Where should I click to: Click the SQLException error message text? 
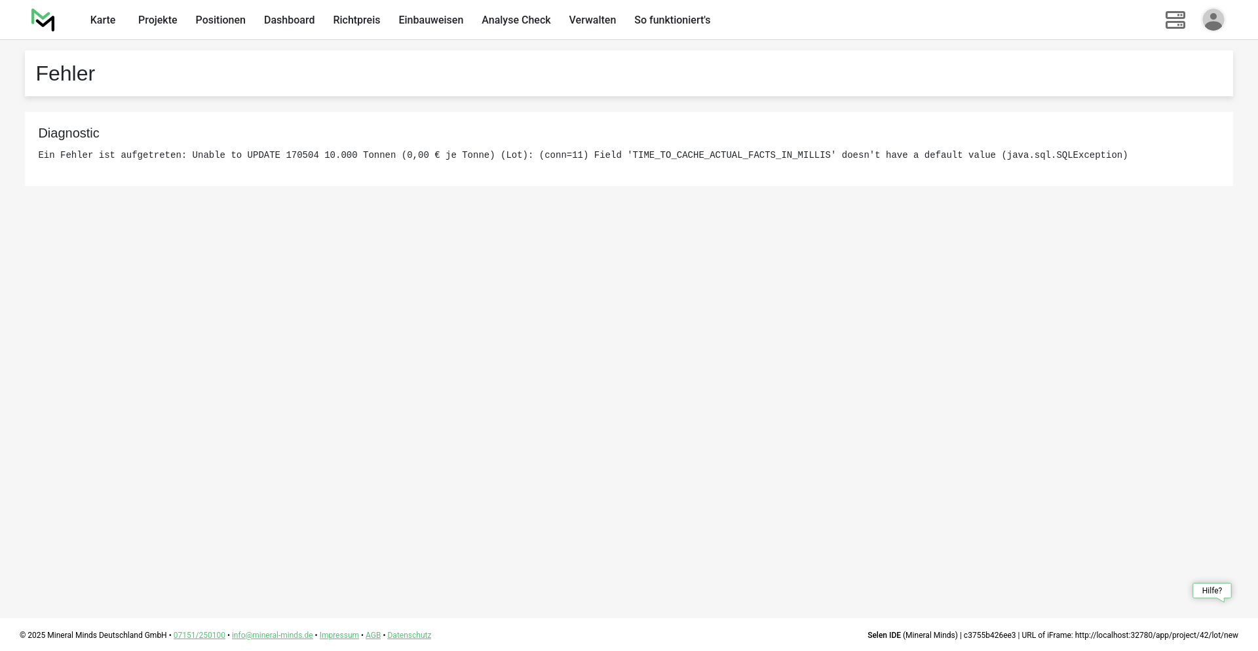[582, 155]
